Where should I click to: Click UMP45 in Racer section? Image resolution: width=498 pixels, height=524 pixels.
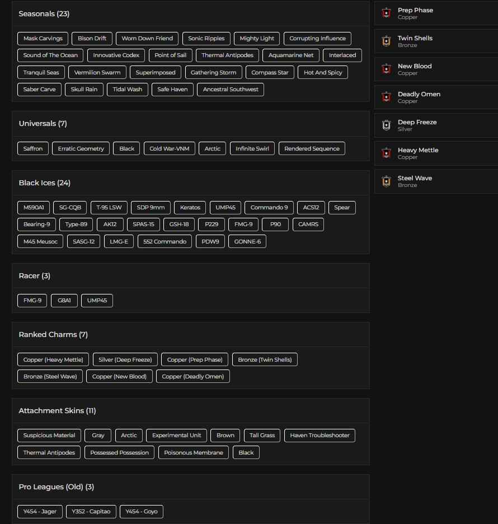(x=97, y=301)
